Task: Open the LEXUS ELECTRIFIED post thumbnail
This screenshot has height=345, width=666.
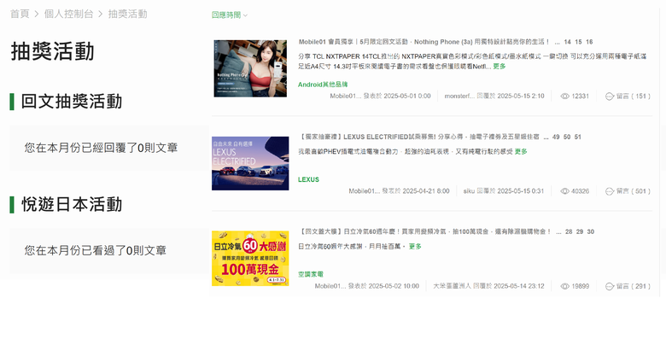Action: pyautogui.click(x=250, y=163)
